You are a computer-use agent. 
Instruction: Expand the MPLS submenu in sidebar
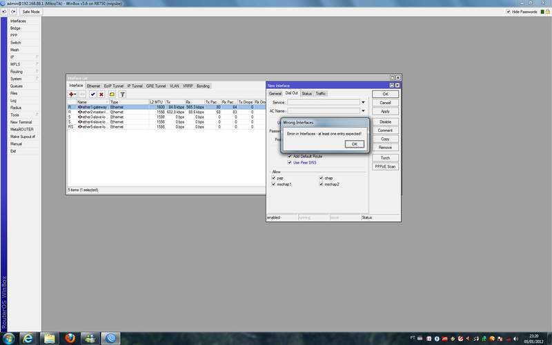coord(37,64)
